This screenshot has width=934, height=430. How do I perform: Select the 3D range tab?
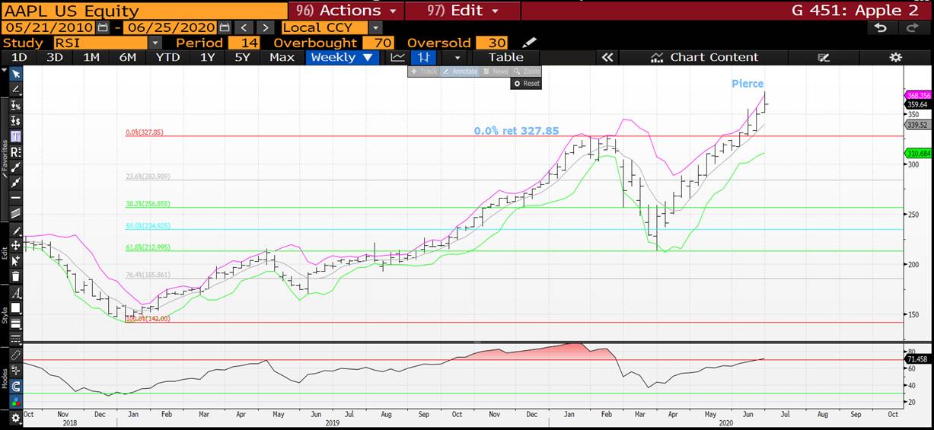[x=55, y=57]
